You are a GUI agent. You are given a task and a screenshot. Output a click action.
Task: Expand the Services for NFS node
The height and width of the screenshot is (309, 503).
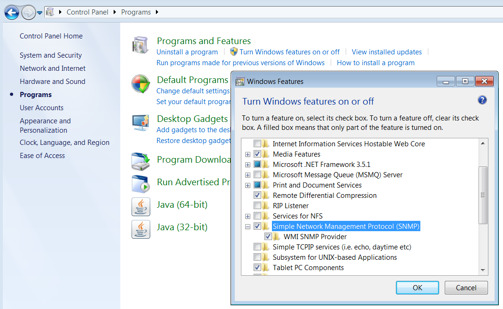(x=248, y=216)
